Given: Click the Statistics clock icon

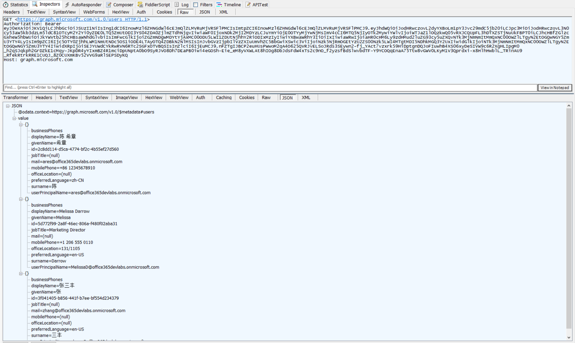Looking at the screenshot, I should tap(6, 5).
